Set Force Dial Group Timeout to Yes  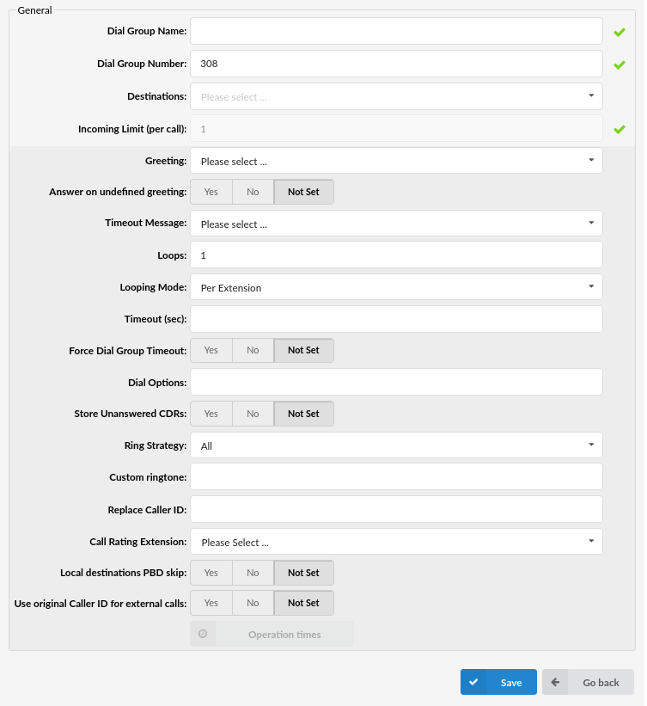[x=211, y=350]
